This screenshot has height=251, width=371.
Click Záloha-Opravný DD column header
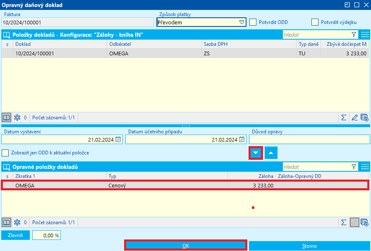pos(322,176)
